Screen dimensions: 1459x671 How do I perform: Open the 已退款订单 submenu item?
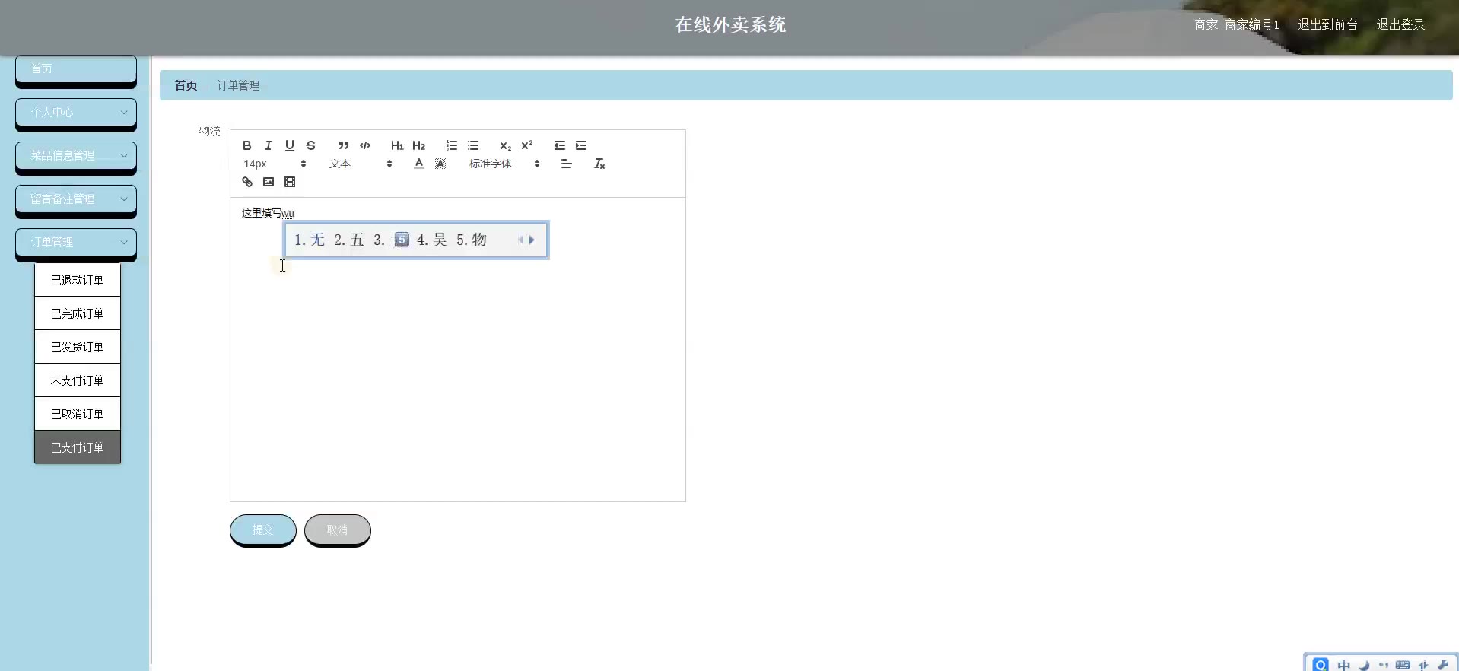coord(78,280)
